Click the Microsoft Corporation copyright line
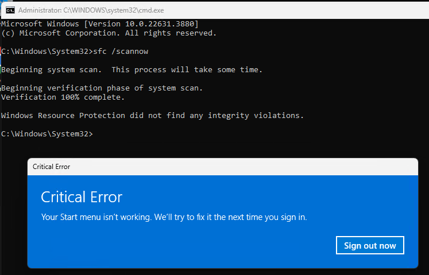 coord(109,33)
